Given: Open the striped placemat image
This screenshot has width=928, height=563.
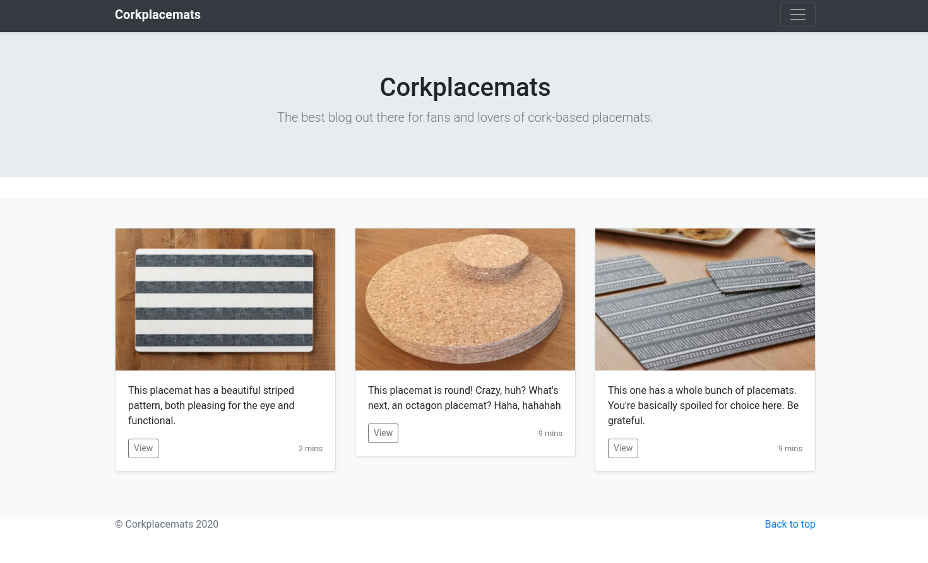Looking at the screenshot, I should [225, 299].
